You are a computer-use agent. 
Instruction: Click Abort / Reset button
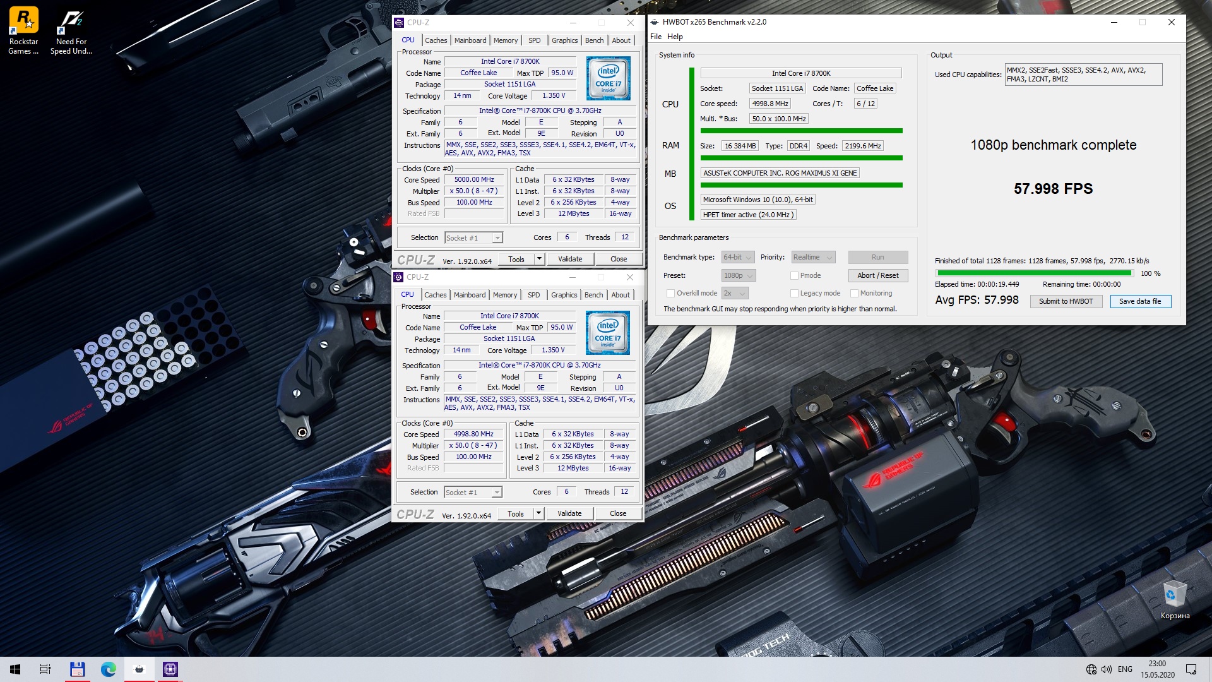877,276
